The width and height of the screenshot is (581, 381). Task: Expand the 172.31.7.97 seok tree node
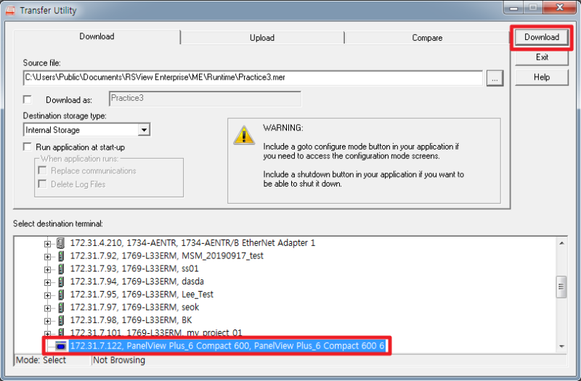47,308
